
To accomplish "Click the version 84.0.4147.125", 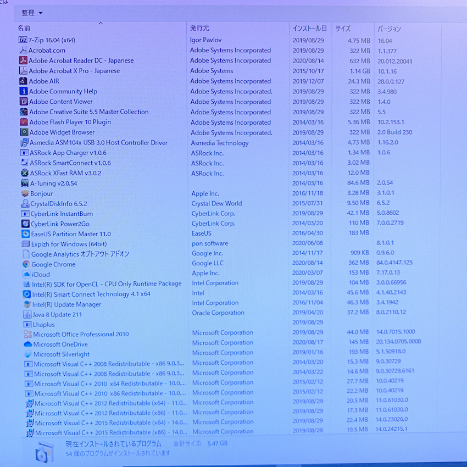I will 394,263.
